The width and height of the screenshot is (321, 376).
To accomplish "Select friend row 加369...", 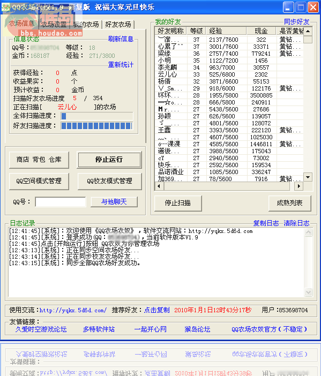I will click(x=229, y=179).
